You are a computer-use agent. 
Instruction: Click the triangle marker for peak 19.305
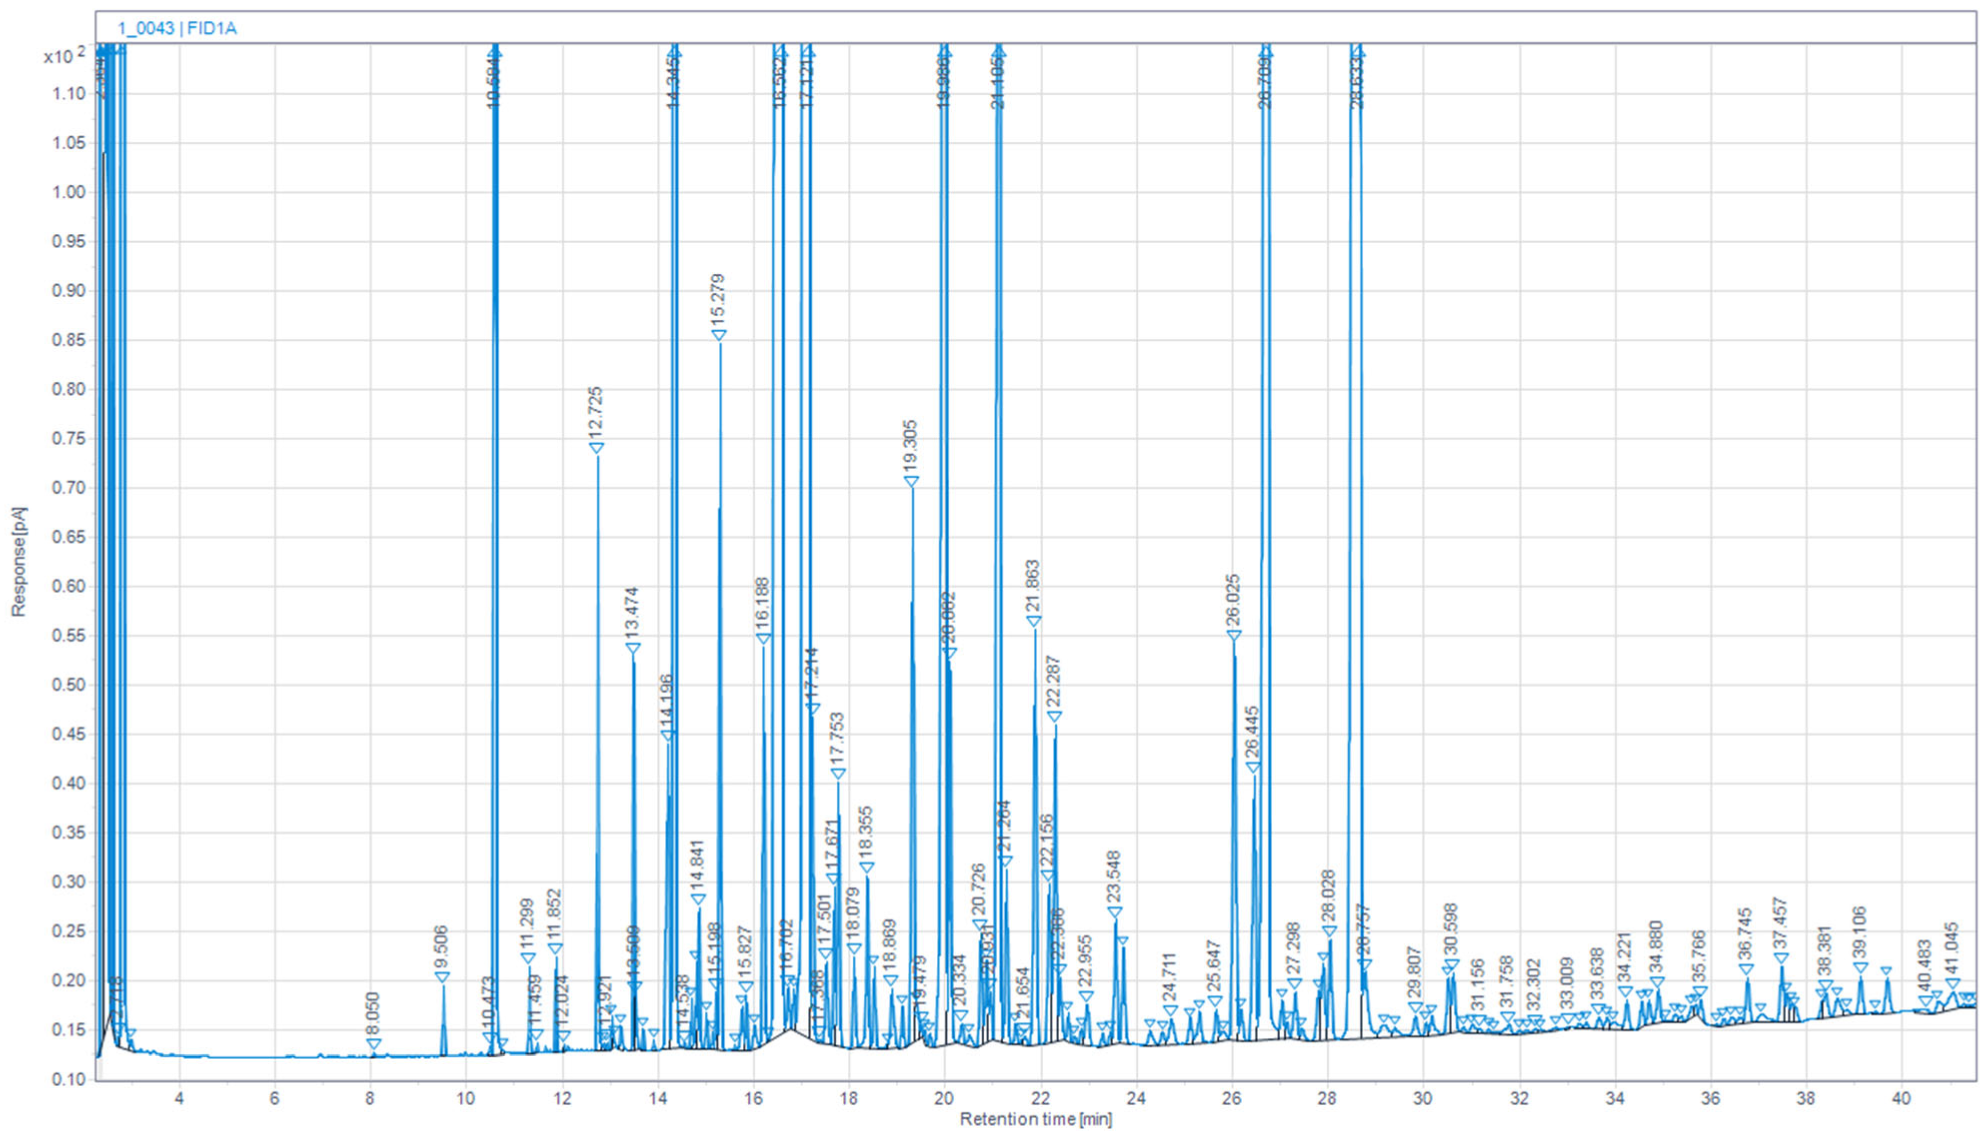point(911,482)
